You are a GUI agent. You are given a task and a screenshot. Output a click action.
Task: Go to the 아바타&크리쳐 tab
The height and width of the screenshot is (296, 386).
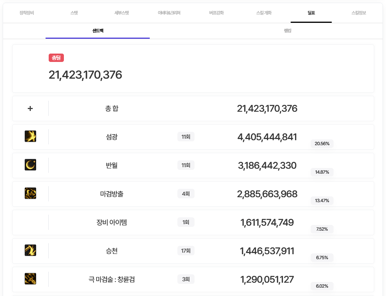(169, 13)
